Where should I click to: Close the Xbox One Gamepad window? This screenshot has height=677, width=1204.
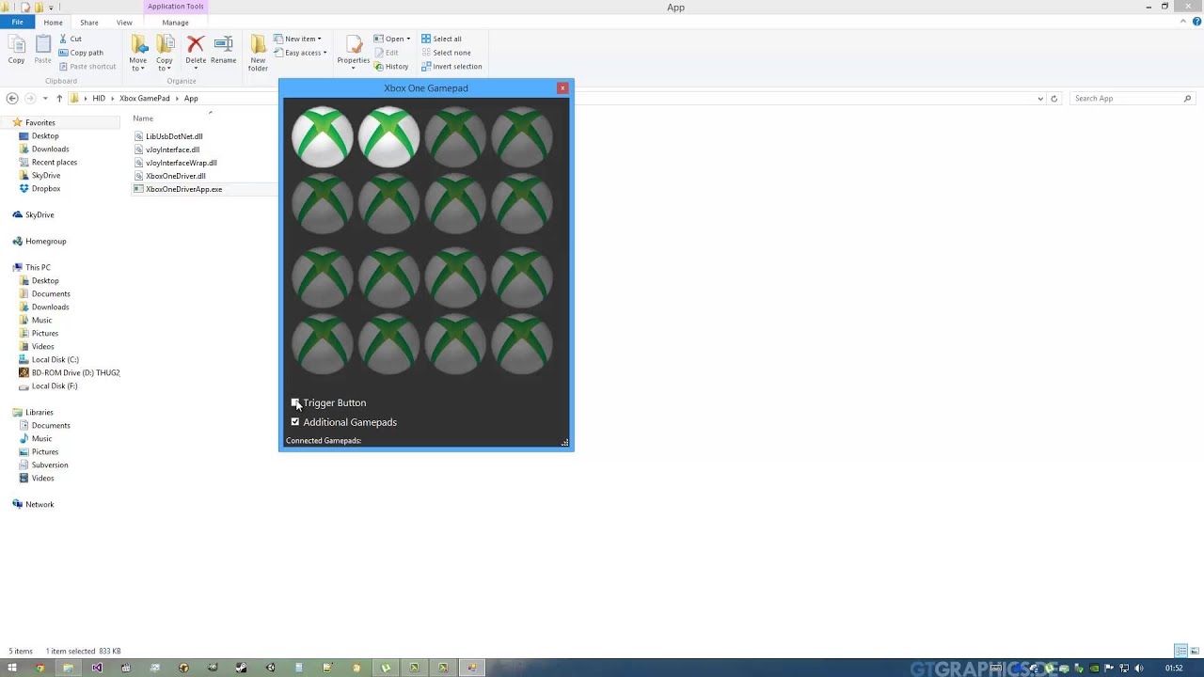pos(562,87)
